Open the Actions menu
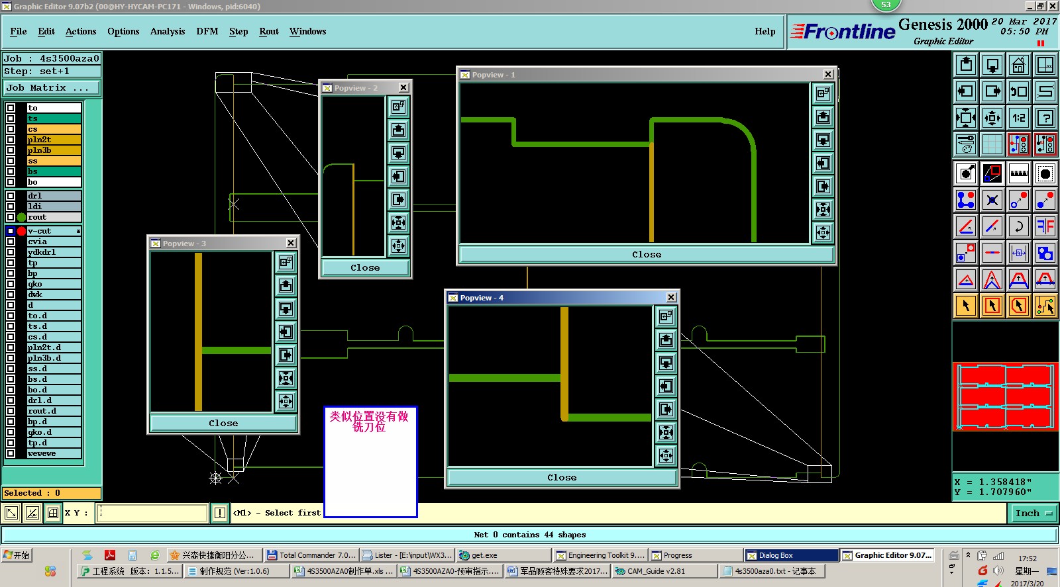Viewport: 1060px width, 587px height. point(81,31)
